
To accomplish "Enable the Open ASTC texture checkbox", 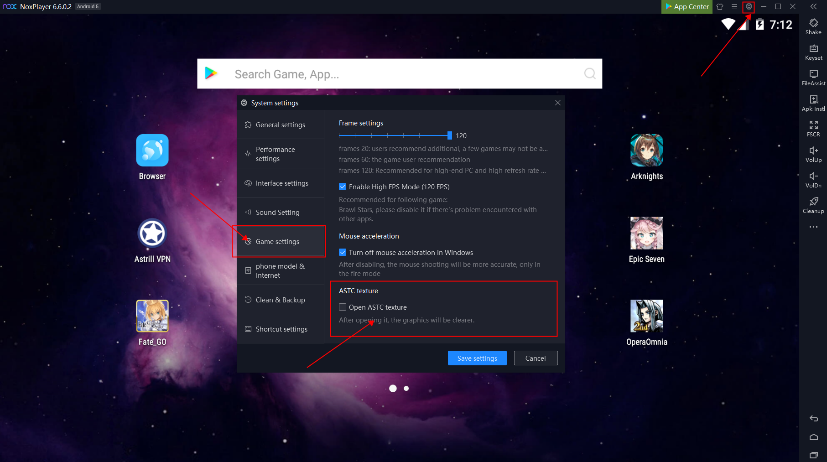I will point(343,307).
